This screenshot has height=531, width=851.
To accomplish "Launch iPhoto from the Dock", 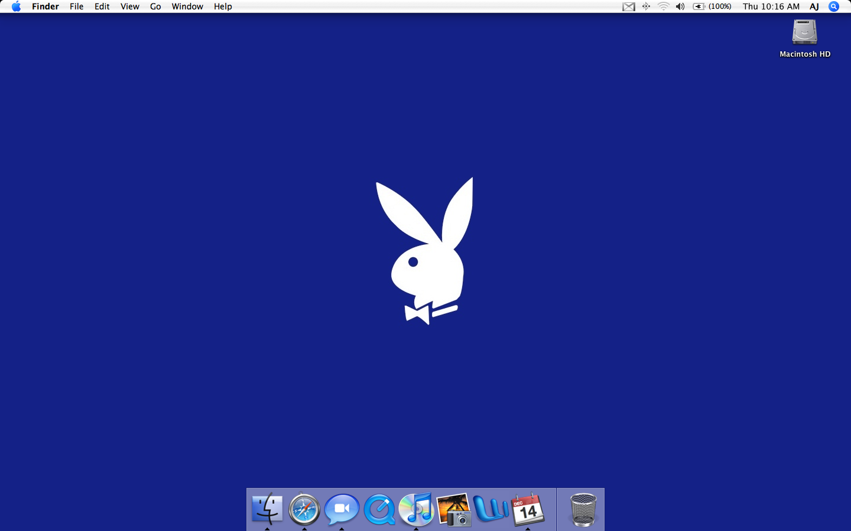I will tap(454, 509).
